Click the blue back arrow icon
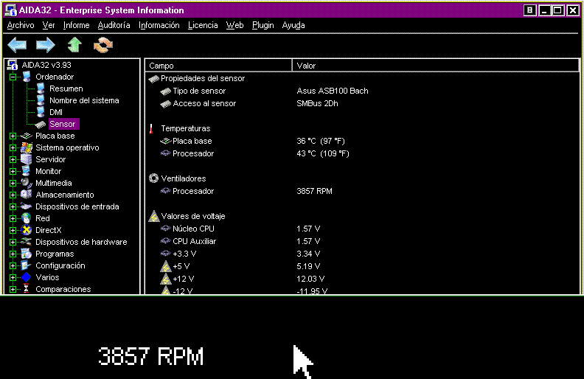The height and width of the screenshot is (379, 584). pos(17,45)
